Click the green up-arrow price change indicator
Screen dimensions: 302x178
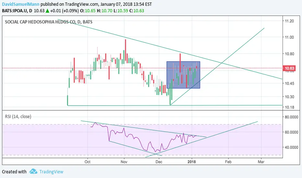point(47,11)
